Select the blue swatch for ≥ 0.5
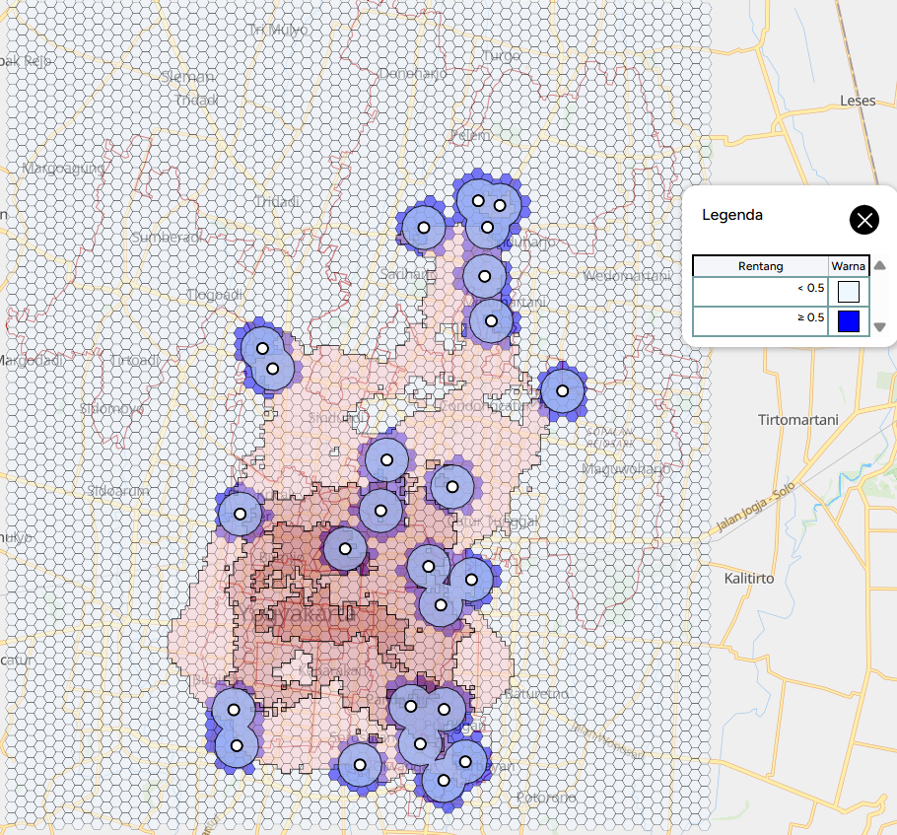The image size is (897, 835). [x=849, y=321]
